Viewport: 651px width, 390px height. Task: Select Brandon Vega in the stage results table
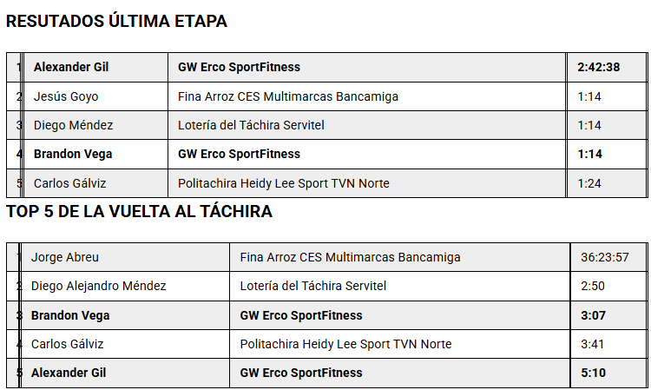(x=73, y=154)
